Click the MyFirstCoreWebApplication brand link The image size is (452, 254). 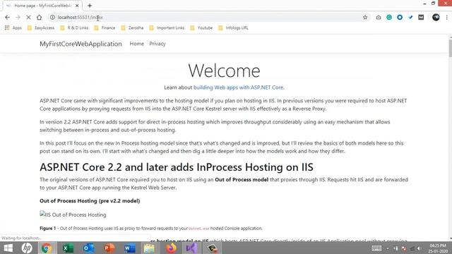81,44
